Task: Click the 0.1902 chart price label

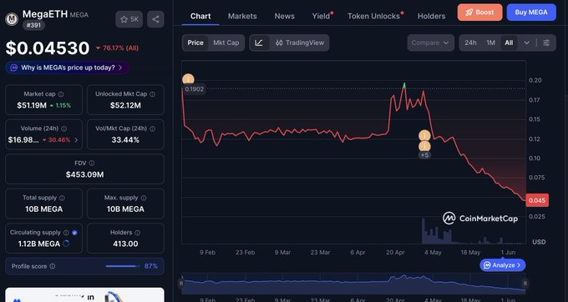Action: pos(194,89)
